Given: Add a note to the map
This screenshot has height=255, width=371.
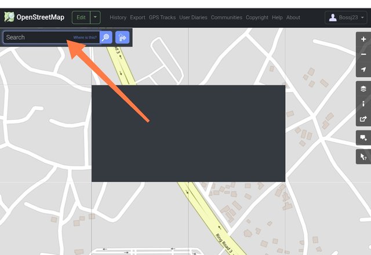Looking at the screenshot, I should [x=363, y=138].
